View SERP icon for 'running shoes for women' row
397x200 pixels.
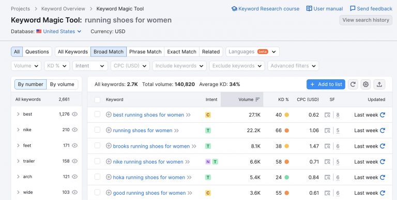tap(327, 131)
